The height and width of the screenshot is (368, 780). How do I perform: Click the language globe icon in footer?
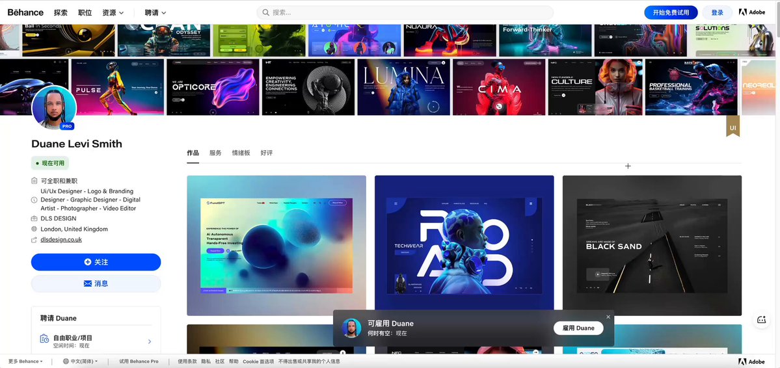(x=66, y=361)
